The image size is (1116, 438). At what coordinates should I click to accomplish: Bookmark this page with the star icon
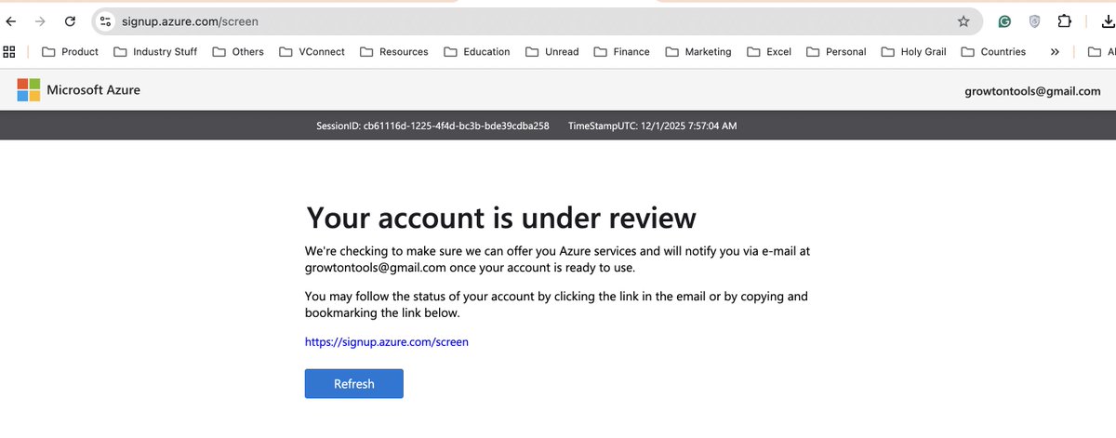tap(963, 20)
